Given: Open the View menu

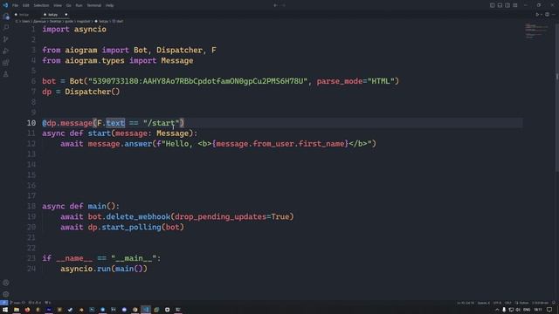Looking at the screenshot, I should 58,5.
